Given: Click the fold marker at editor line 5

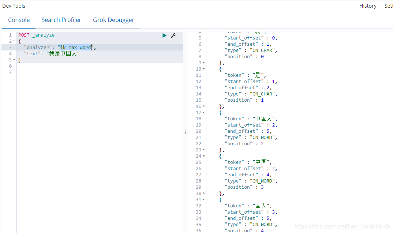Looking at the screenshot, I should (14, 60).
